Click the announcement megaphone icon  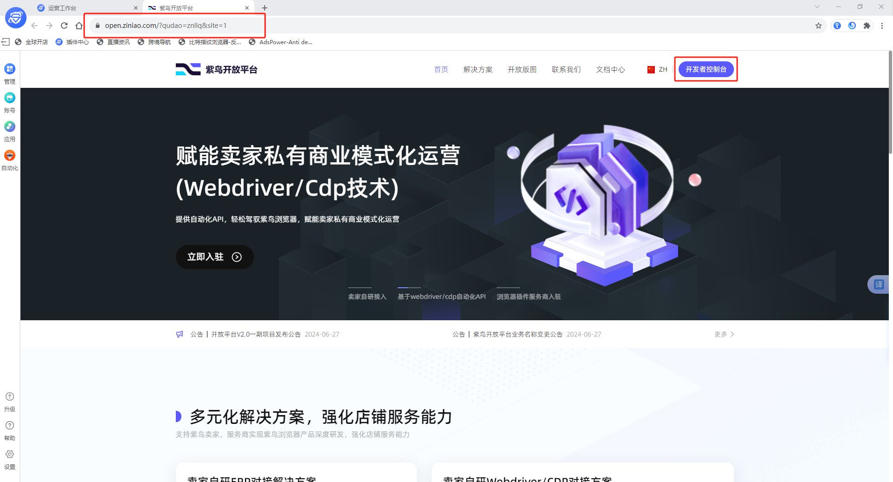click(180, 334)
